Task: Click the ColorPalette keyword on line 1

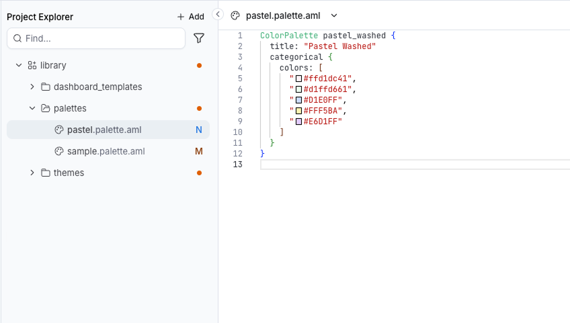Action: (x=289, y=36)
